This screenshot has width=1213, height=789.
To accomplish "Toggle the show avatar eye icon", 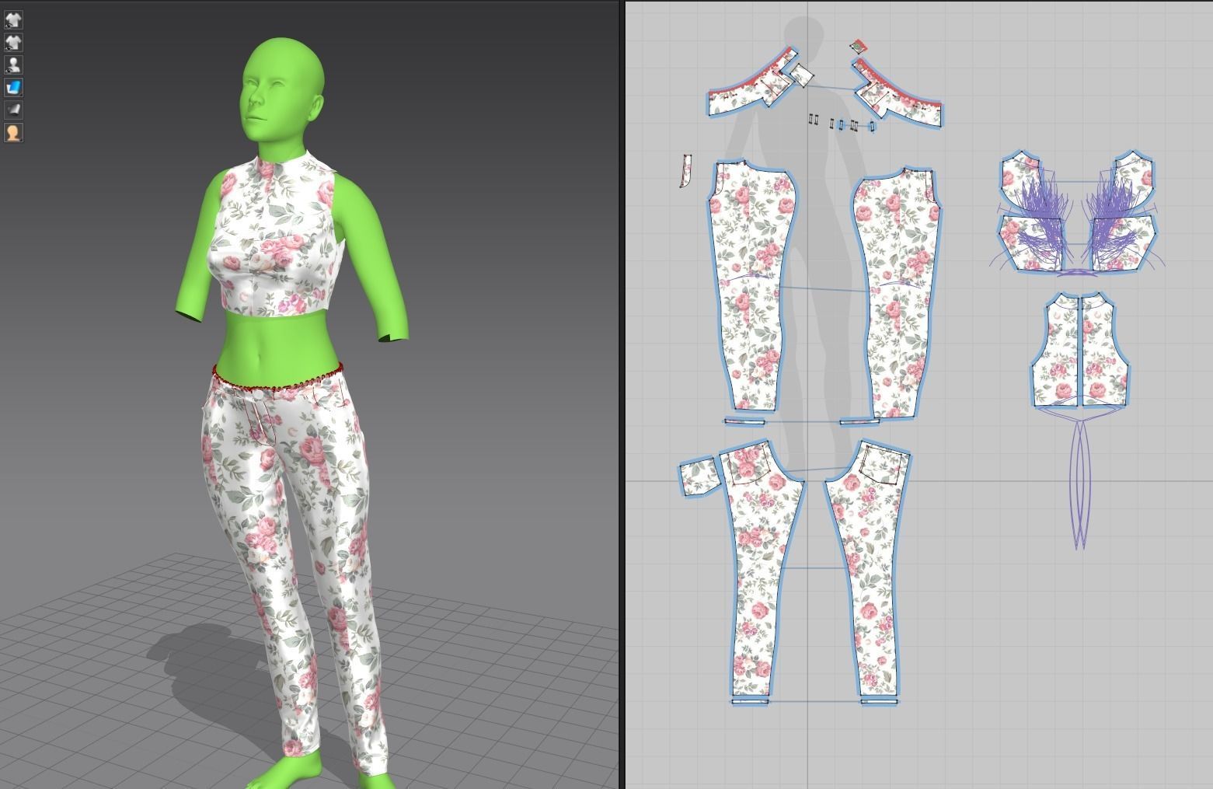I will [x=13, y=65].
